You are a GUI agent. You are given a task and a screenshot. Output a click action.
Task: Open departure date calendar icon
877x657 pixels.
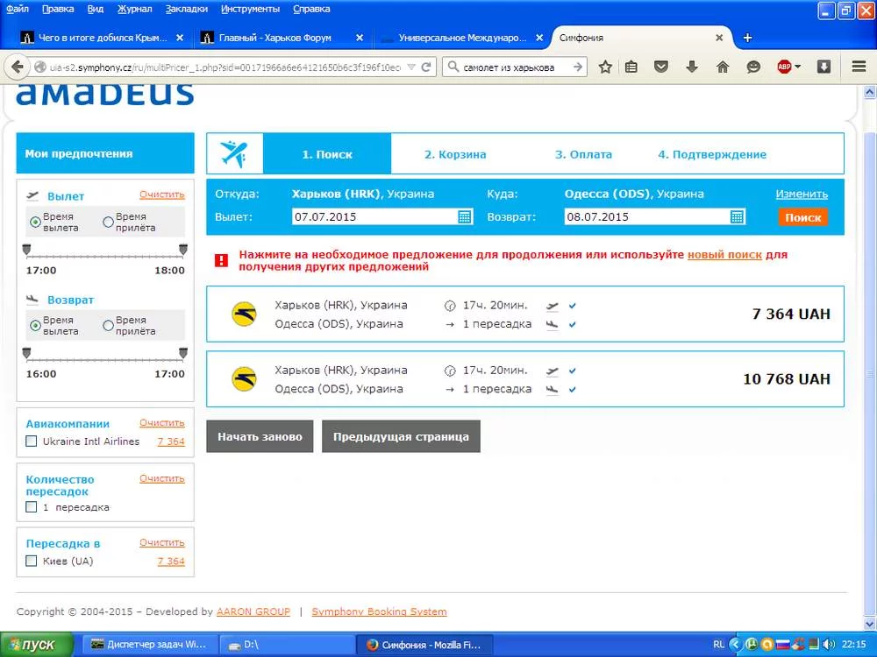465,216
